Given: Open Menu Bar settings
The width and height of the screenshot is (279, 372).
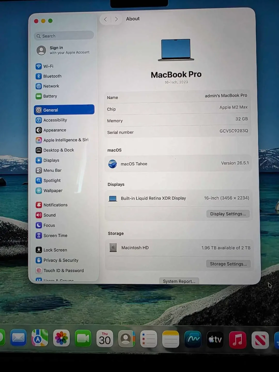Looking at the screenshot, I should coord(64,170).
